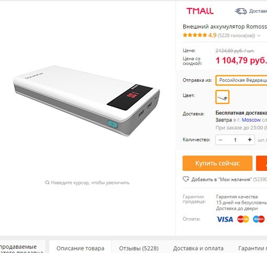Click the magnifier zoom hint icon
Screen dimensions: 267x253
coord(47,183)
